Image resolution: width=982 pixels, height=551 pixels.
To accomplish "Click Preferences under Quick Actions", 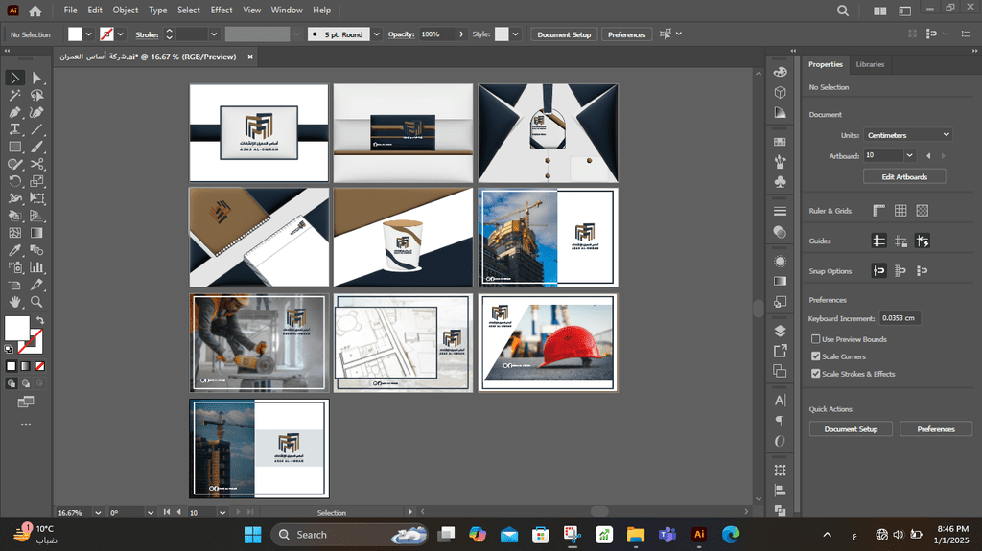I will pyautogui.click(x=936, y=429).
